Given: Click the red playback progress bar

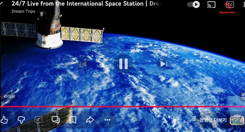Looking at the screenshot, I should [x=122, y=106].
